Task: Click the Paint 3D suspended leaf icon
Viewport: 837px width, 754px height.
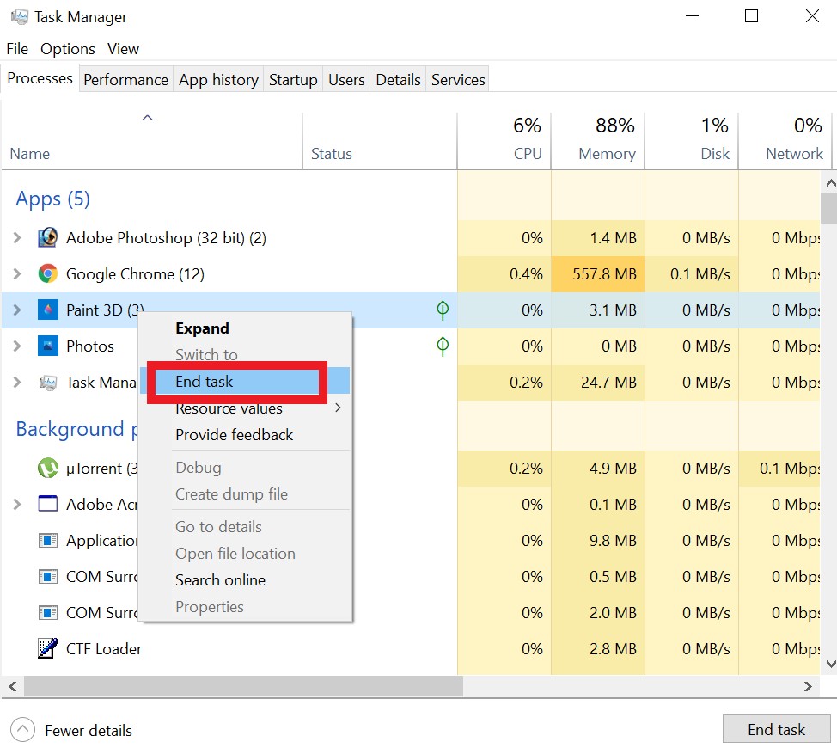Action: (x=443, y=310)
